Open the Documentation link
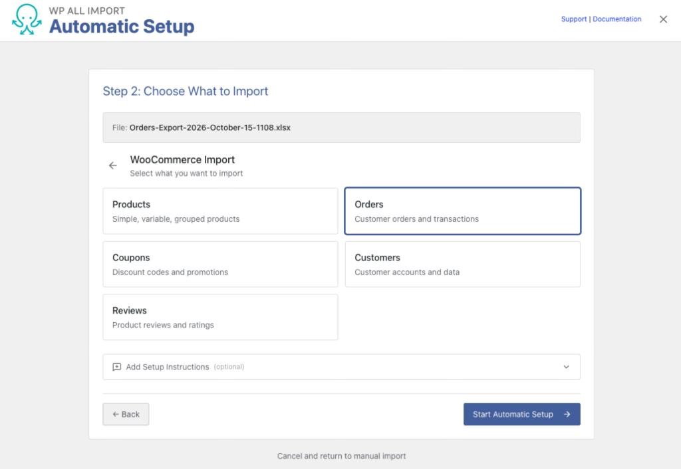The height and width of the screenshot is (469, 681). click(x=616, y=19)
